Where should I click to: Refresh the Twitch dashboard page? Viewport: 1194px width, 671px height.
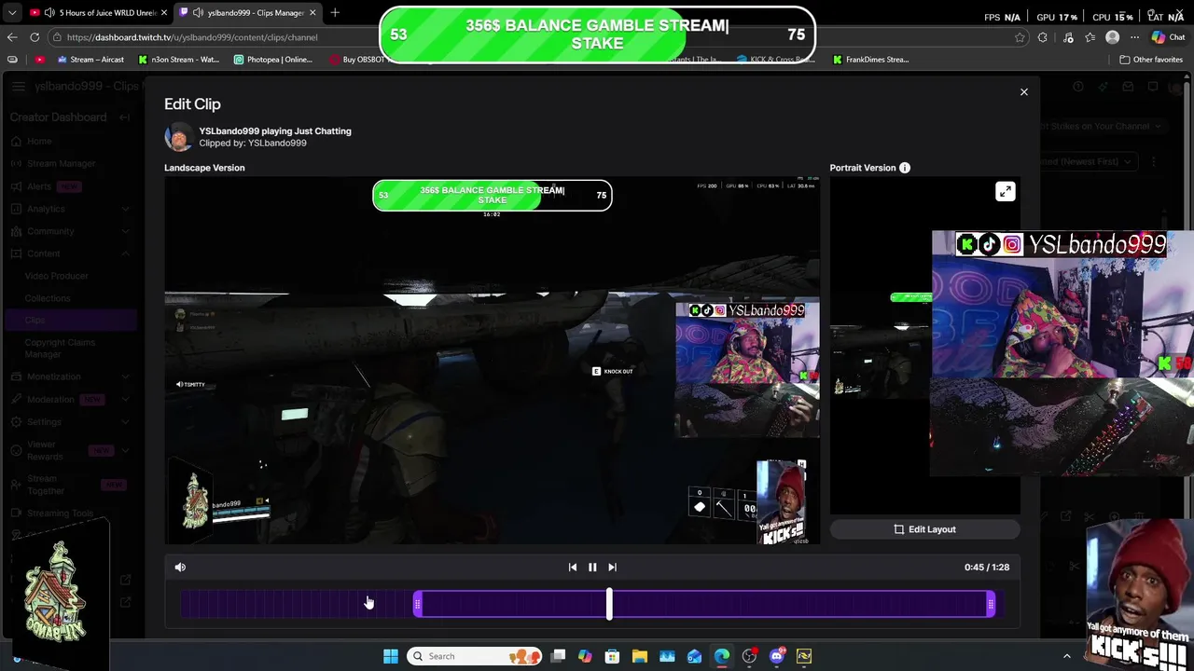pyautogui.click(x=35, y=37)
